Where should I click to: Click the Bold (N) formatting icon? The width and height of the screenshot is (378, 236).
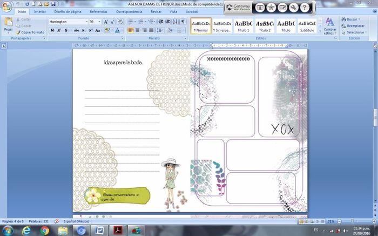click(52, 30)
